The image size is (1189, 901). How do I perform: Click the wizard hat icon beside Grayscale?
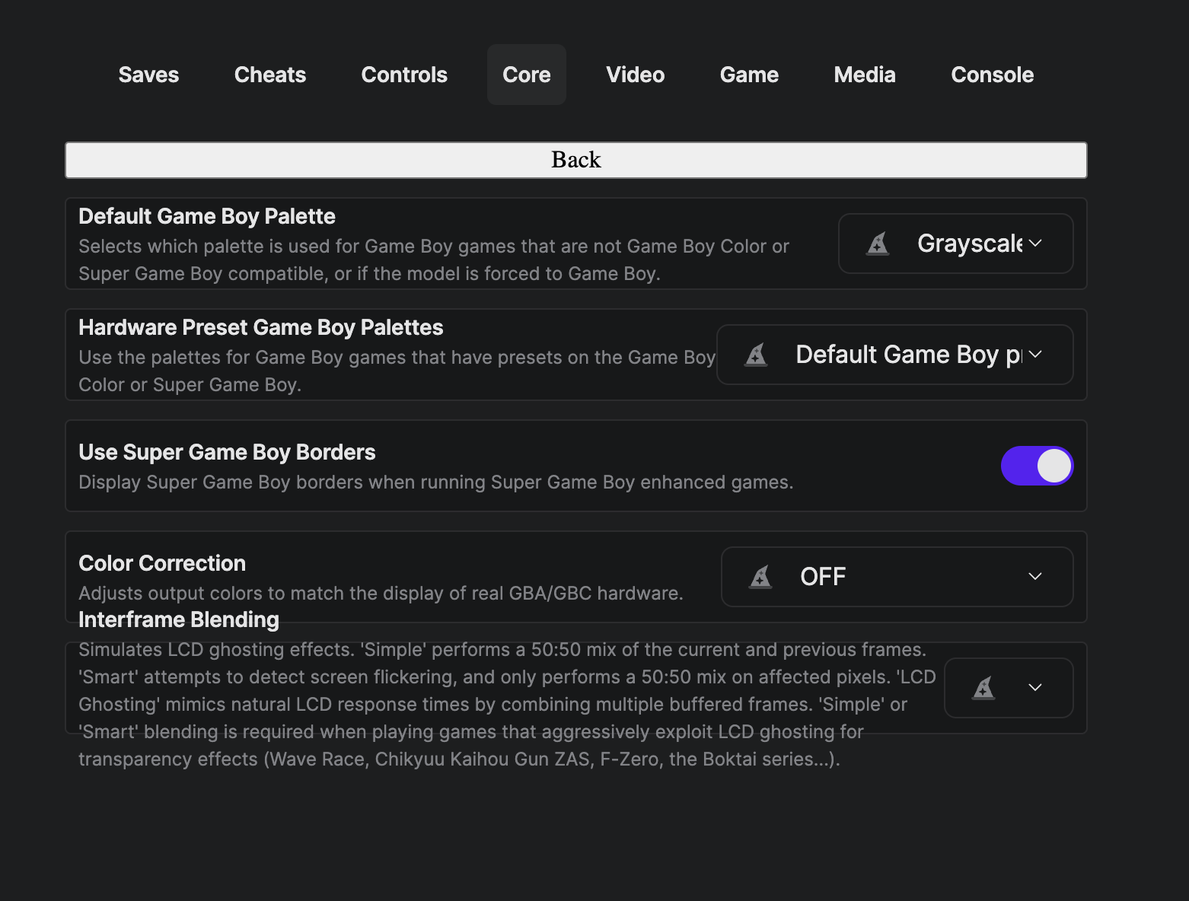tap(878, 244)
